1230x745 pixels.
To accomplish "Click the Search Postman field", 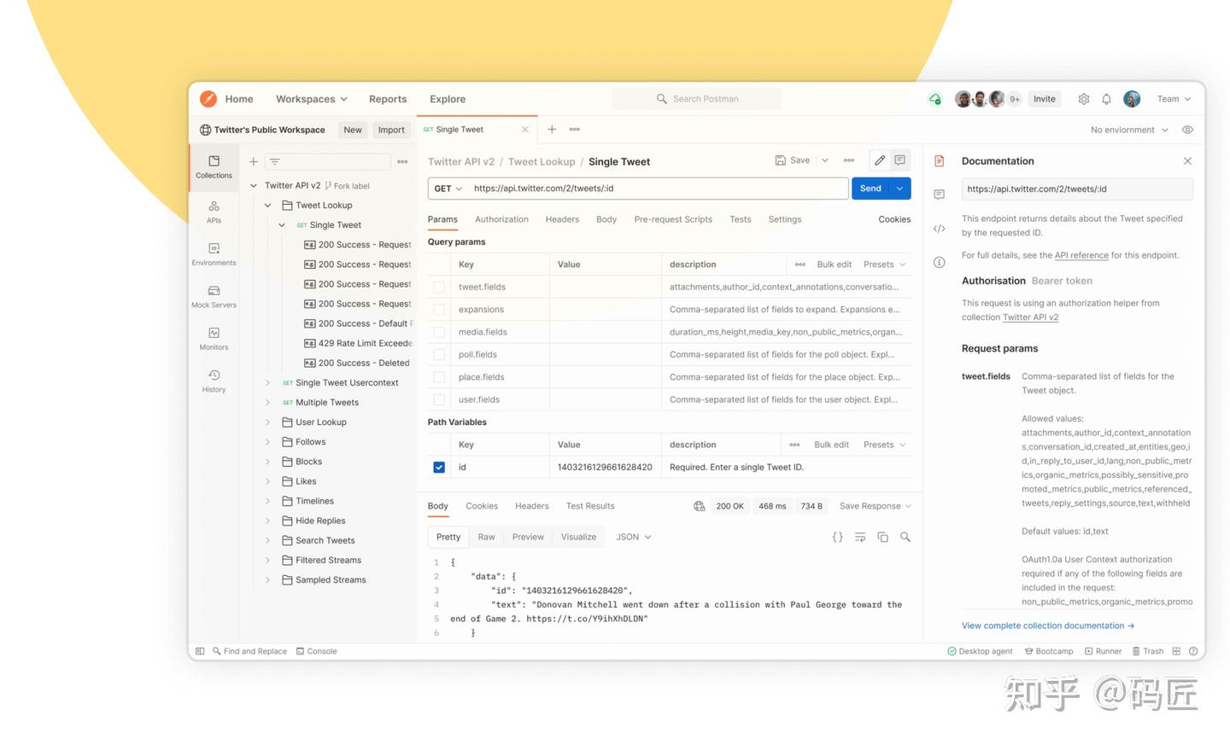I will [x=696, y=99].
